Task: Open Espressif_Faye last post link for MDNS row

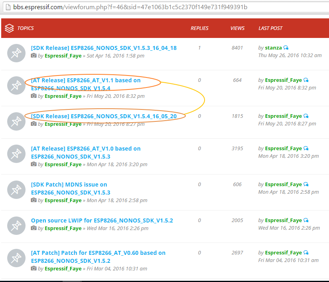Action: click(284, 185)
